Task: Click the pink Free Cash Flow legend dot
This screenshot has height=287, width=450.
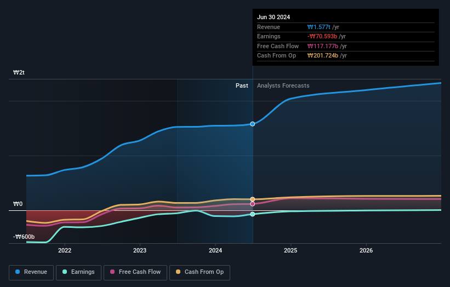Action: click(112, 272)
